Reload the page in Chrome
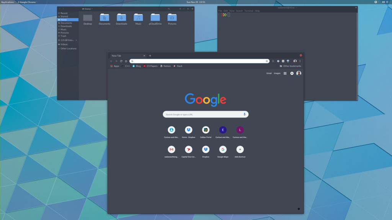Image resolution: width=392 pixels, height=220 pixels. (121, 61)
